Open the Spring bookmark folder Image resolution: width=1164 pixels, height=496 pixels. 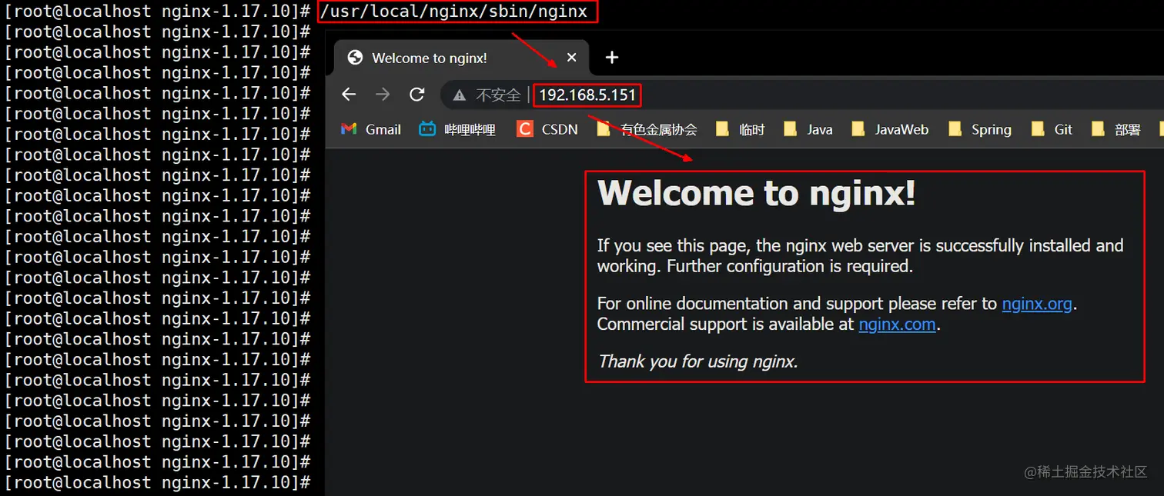[980, 129]
